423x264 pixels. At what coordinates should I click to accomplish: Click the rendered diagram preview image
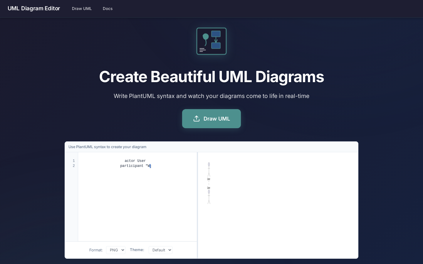(209, 183)
